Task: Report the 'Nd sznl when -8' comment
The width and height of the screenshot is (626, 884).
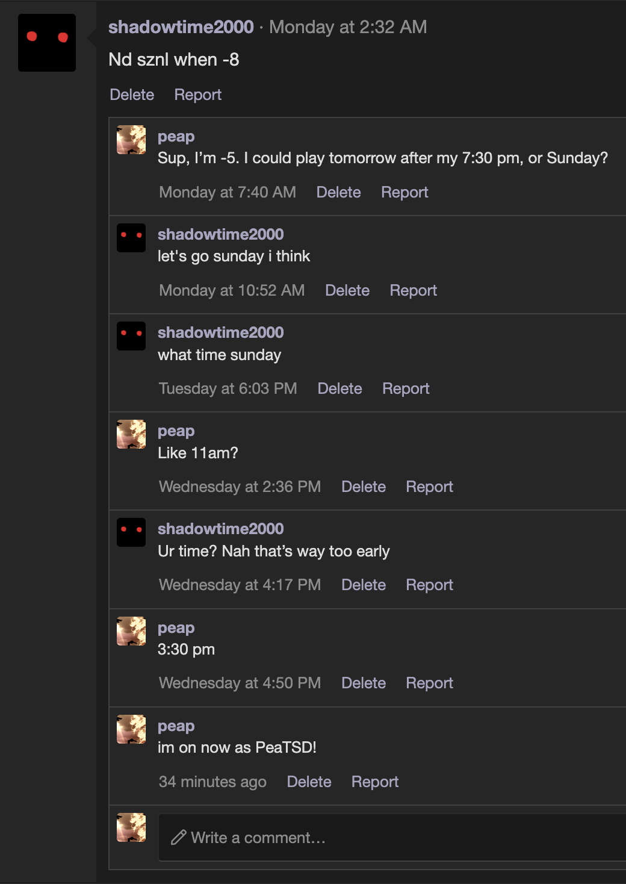Action: click(197, 95)
